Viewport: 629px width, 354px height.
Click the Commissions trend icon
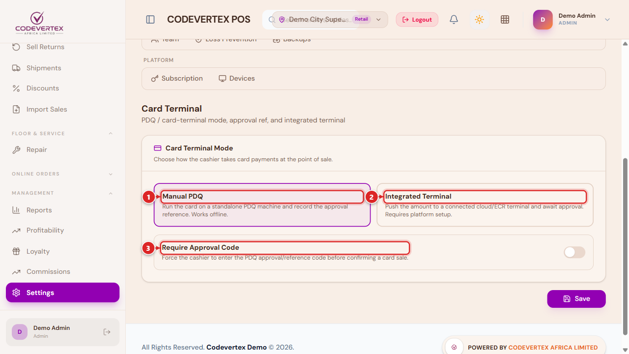(x=16, y=272)
